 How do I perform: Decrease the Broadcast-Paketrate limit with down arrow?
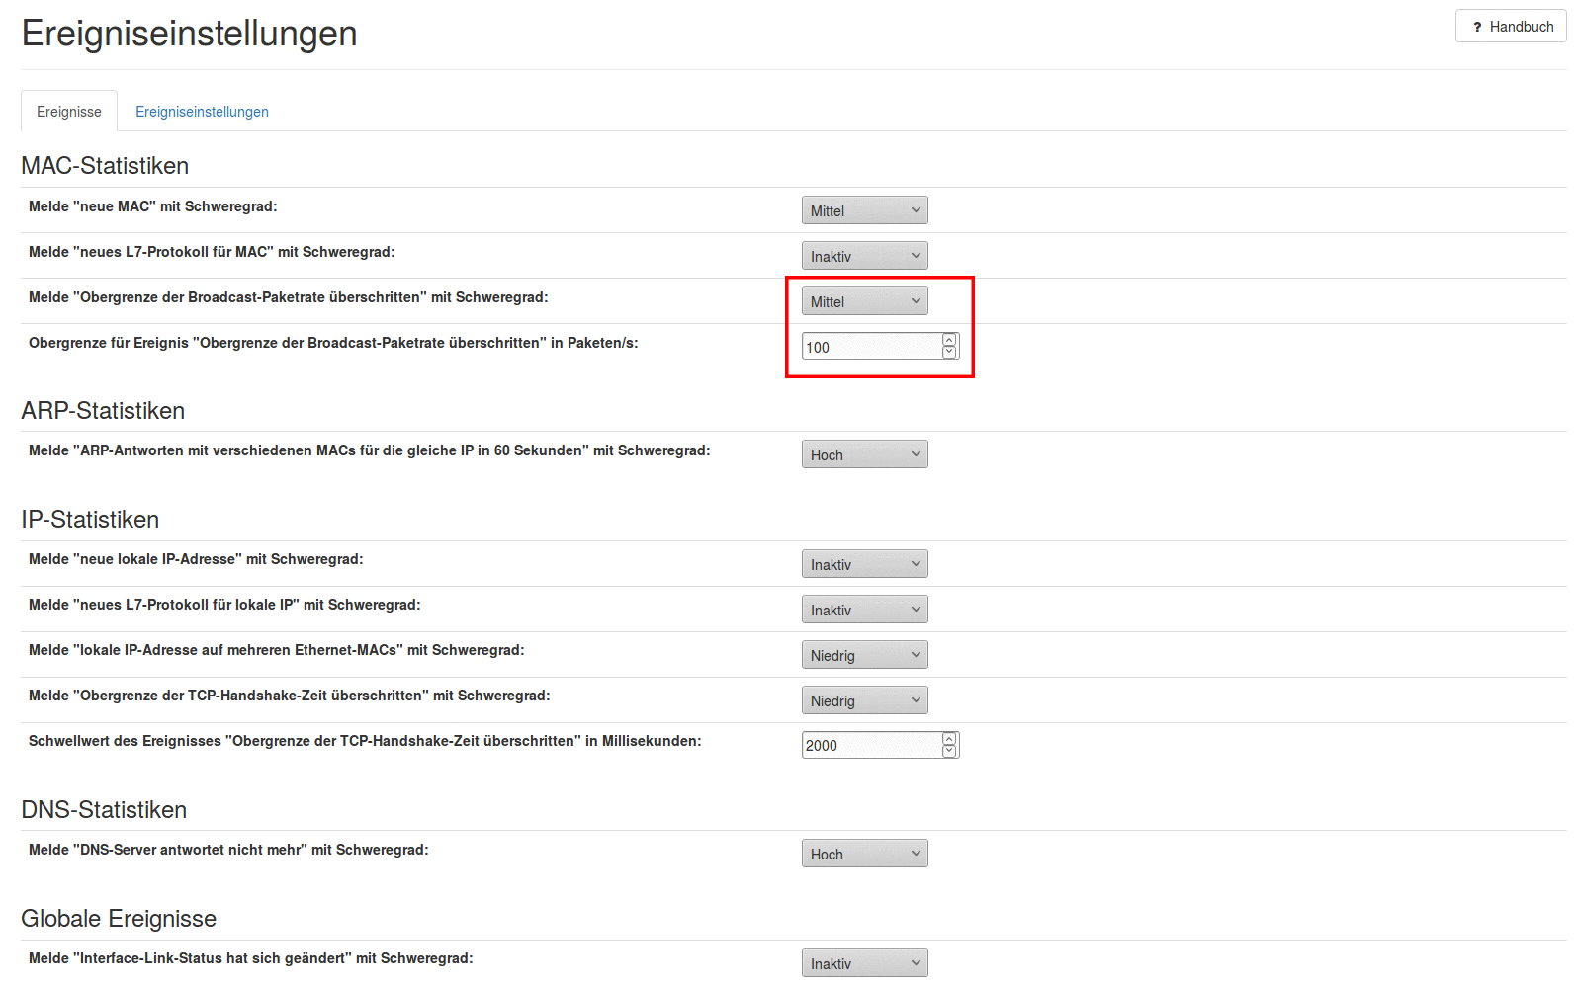tap(949, 352)
